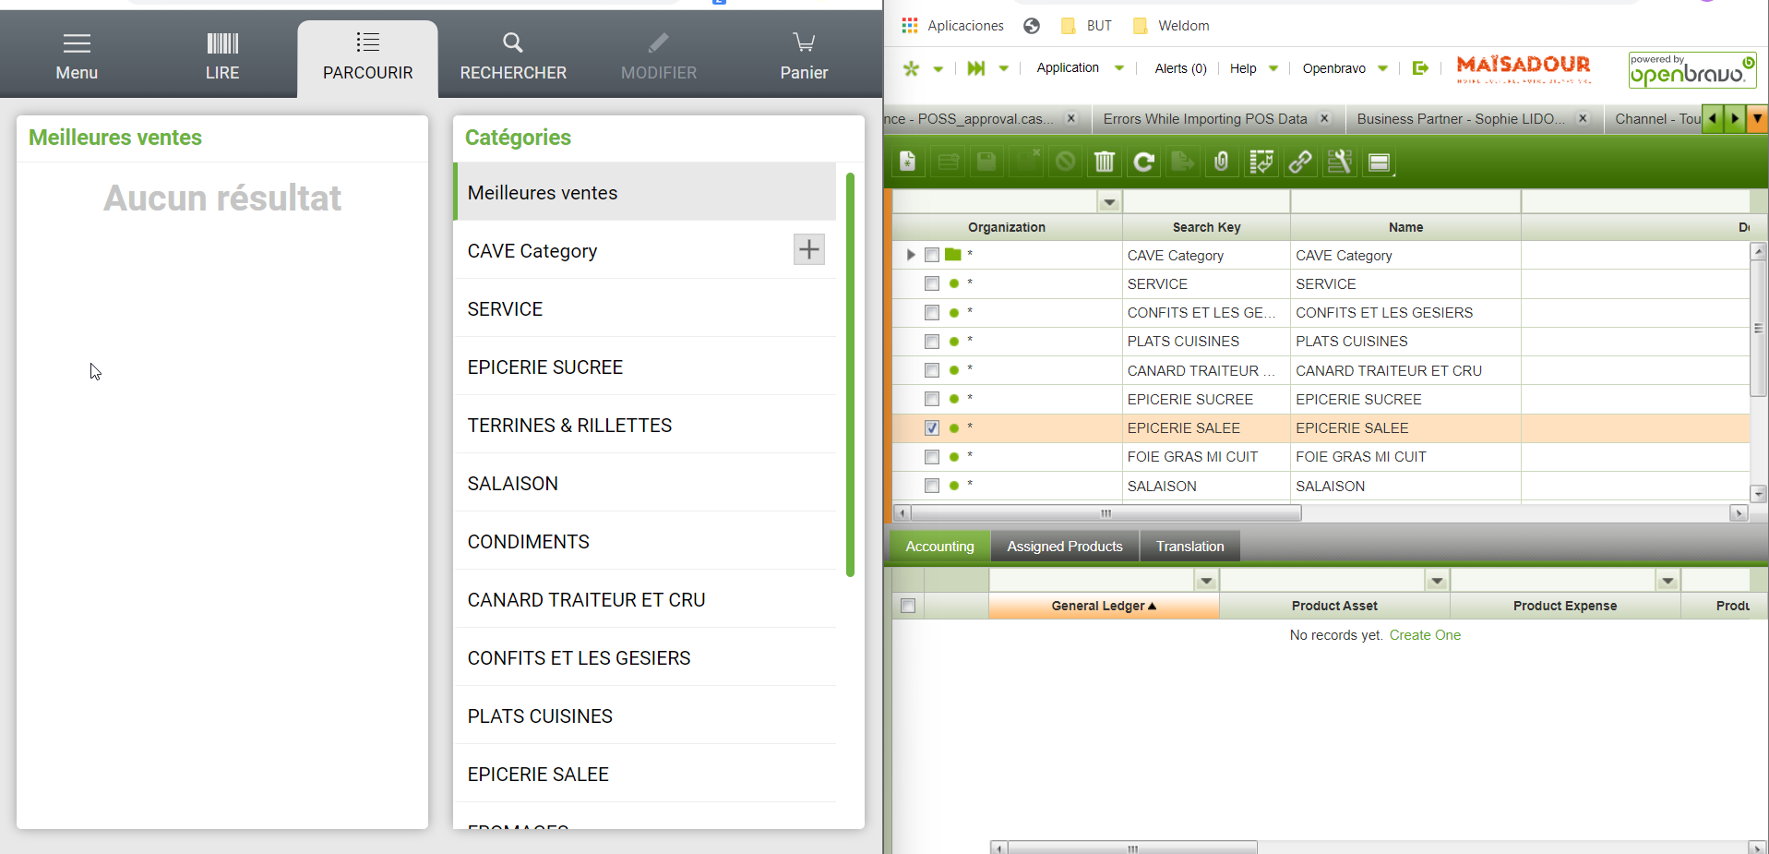This screenshot has height=854, width=1769.
Task: Click the Create One link
Action: 1425,635
